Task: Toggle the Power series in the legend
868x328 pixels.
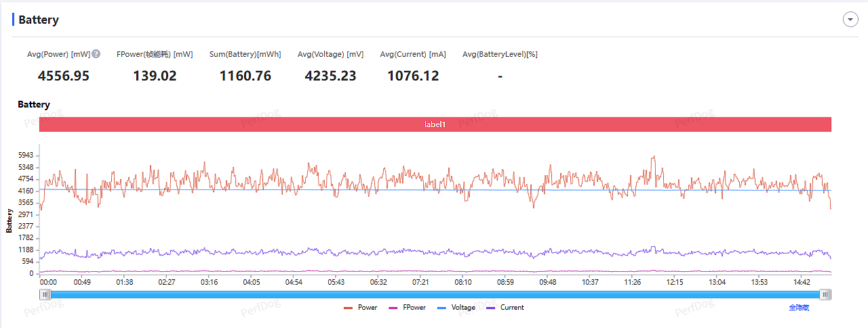Action: 361,308
